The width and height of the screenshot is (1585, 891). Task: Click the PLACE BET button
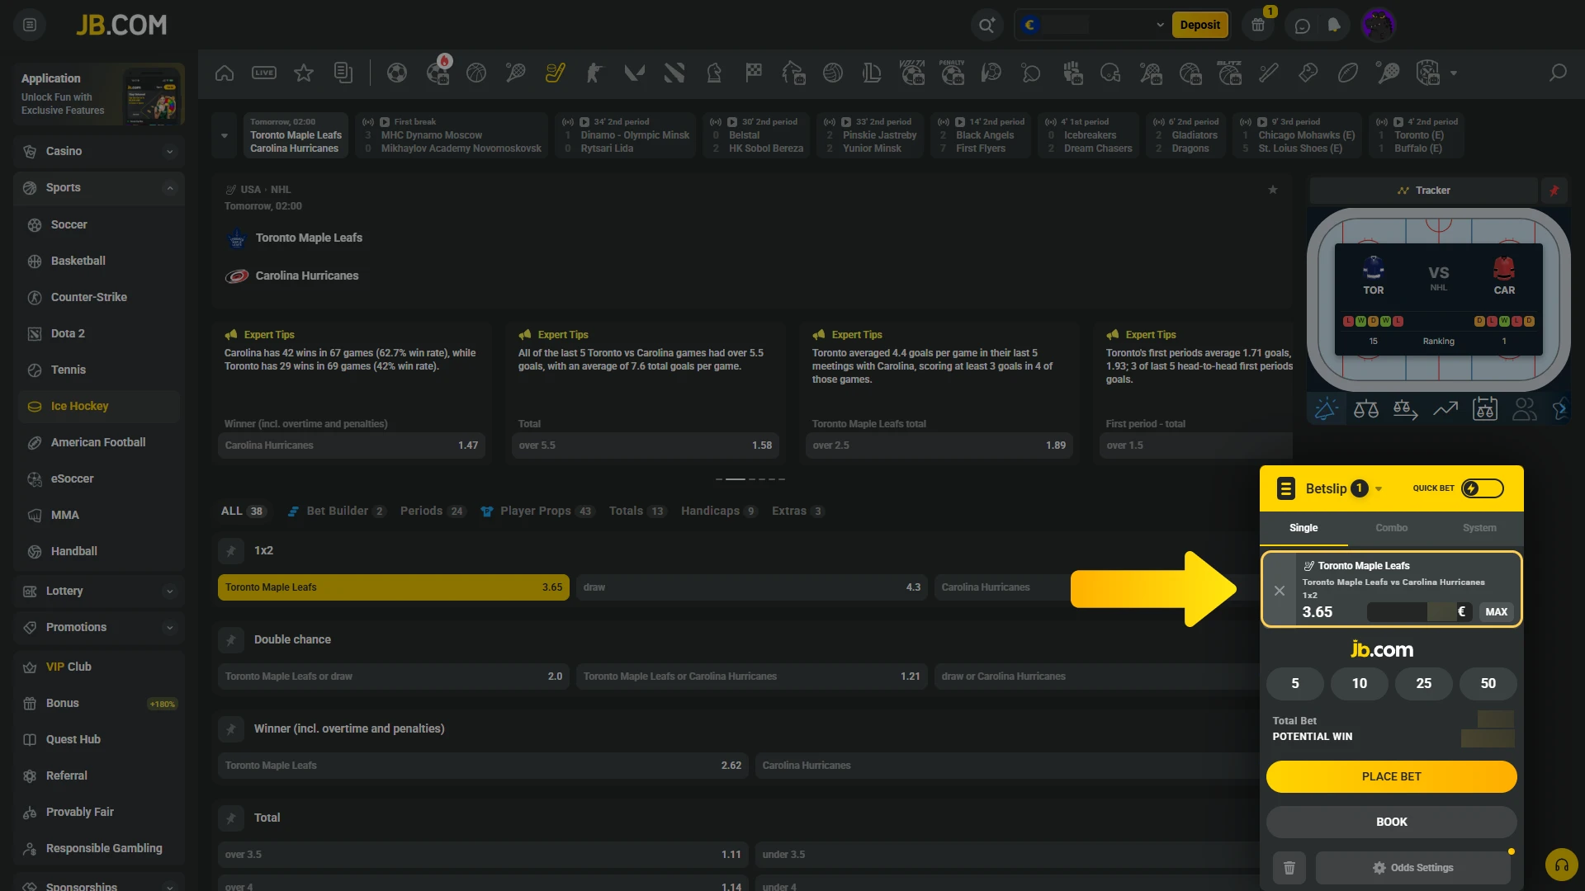1392,777
